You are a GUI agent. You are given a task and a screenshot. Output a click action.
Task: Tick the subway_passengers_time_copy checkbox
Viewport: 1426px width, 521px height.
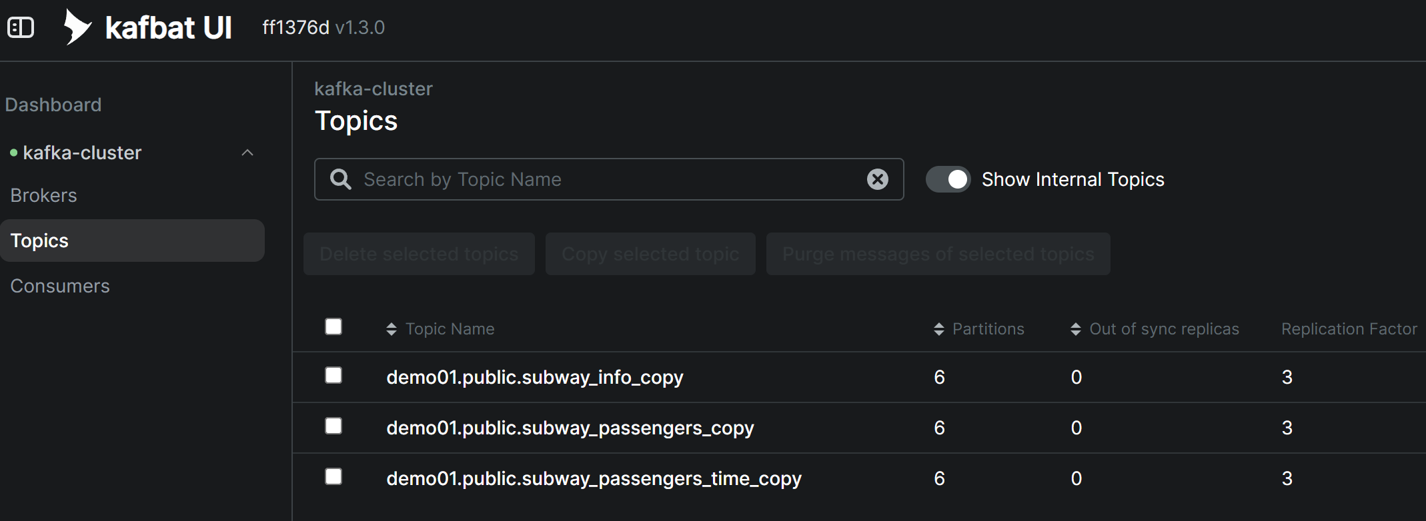pos(333,477)
